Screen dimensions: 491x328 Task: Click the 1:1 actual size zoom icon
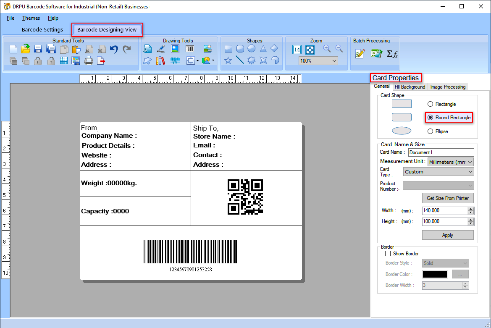(297, 50)
